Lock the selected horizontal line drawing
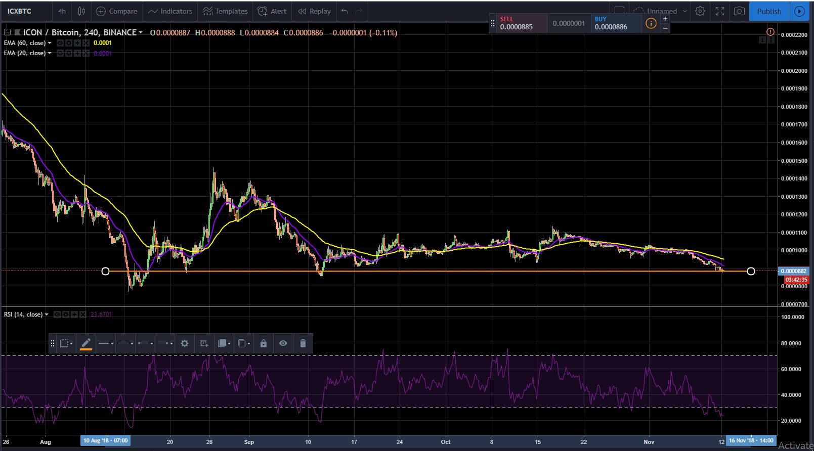Screen dimensions: 814x451 tap(263, 343)
